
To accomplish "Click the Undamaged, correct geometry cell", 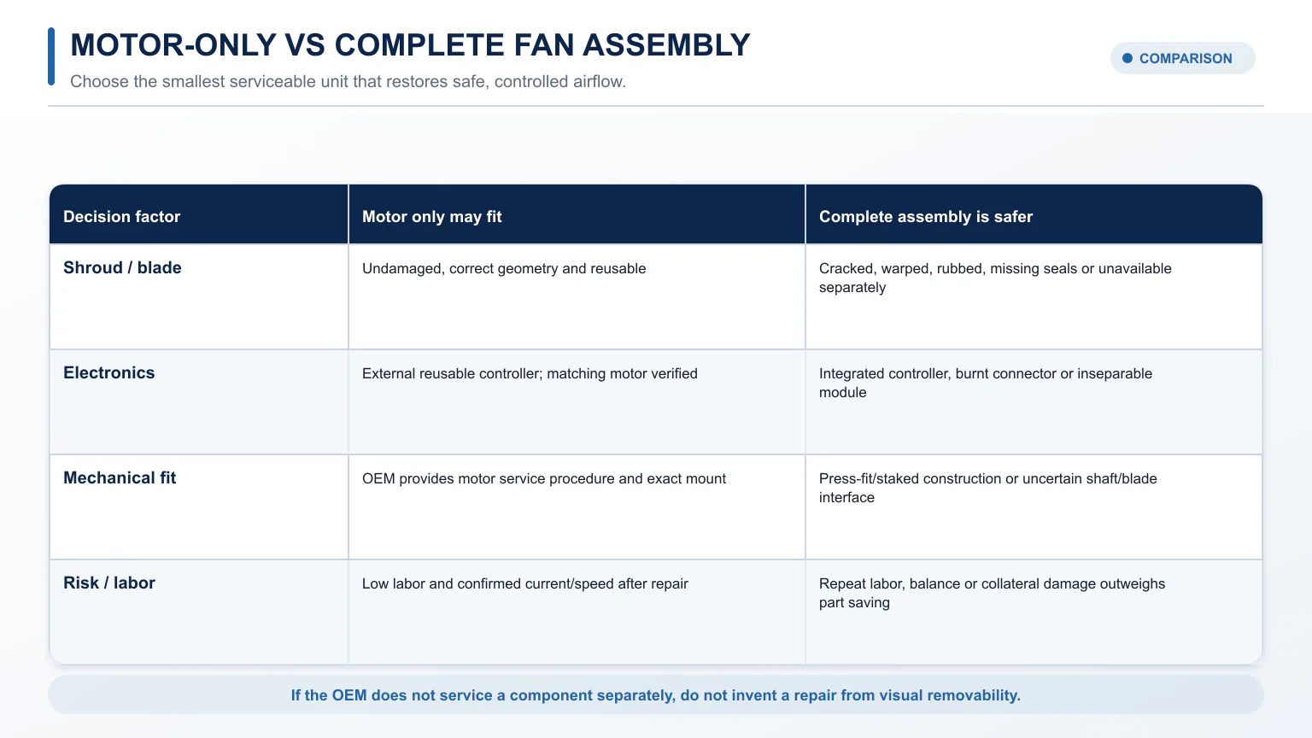I will click(577, 297).
